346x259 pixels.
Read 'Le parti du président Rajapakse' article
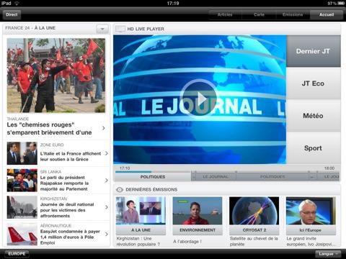(64, 183)
